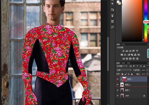Add a Color Balance adjustment
The height and width of the screenshot is (105, 149).
pos(125,55)
